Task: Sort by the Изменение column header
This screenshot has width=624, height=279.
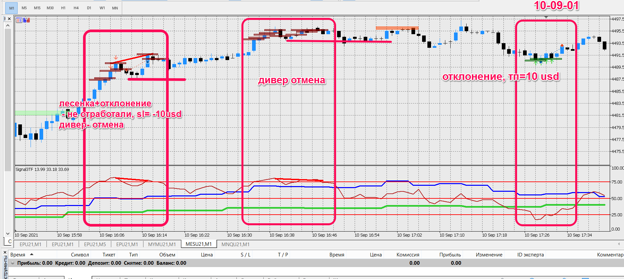Action: tap(489, 254)
